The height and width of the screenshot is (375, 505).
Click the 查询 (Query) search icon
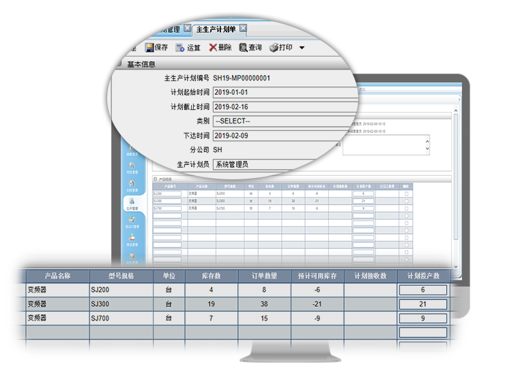[x=243, y=48]
